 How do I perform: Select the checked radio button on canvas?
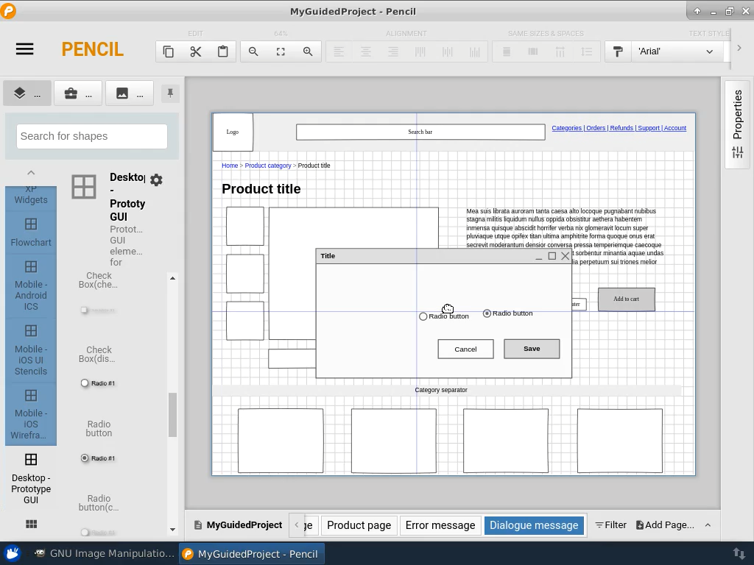(487, 313)
